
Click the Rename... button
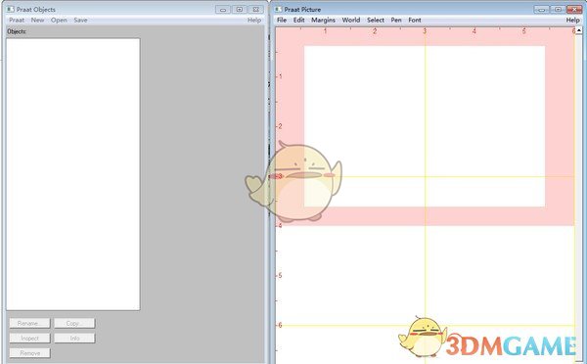click(29, 323)
